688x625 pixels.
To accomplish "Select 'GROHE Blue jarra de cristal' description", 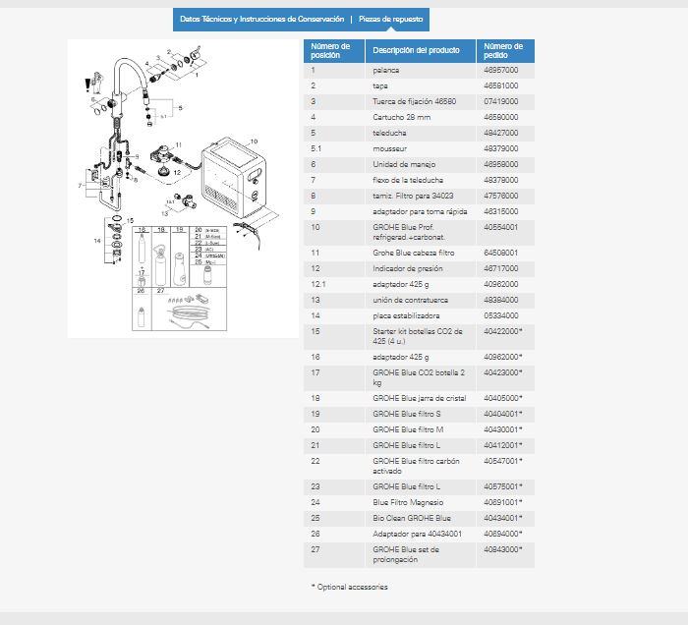I will tap(420, 399).
